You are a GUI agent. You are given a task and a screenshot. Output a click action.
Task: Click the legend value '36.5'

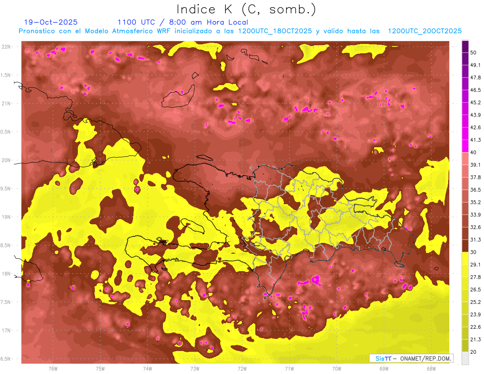point(476,190)
